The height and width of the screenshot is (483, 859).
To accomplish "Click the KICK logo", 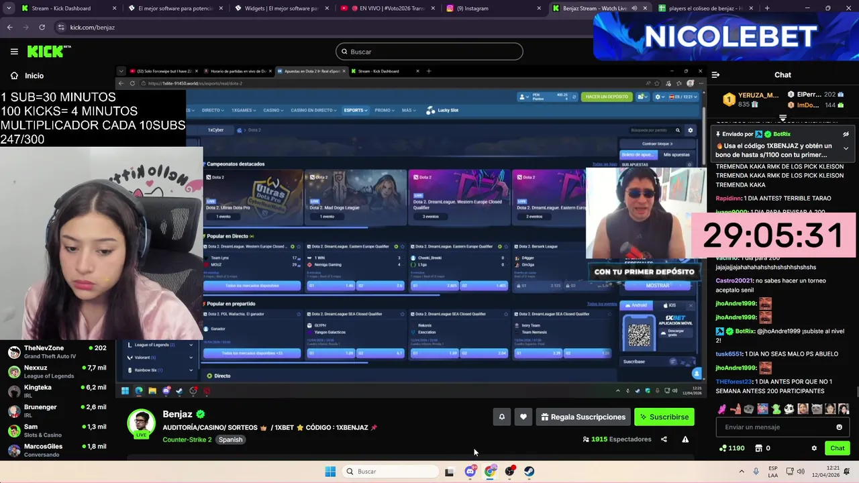I will point(49,51).
